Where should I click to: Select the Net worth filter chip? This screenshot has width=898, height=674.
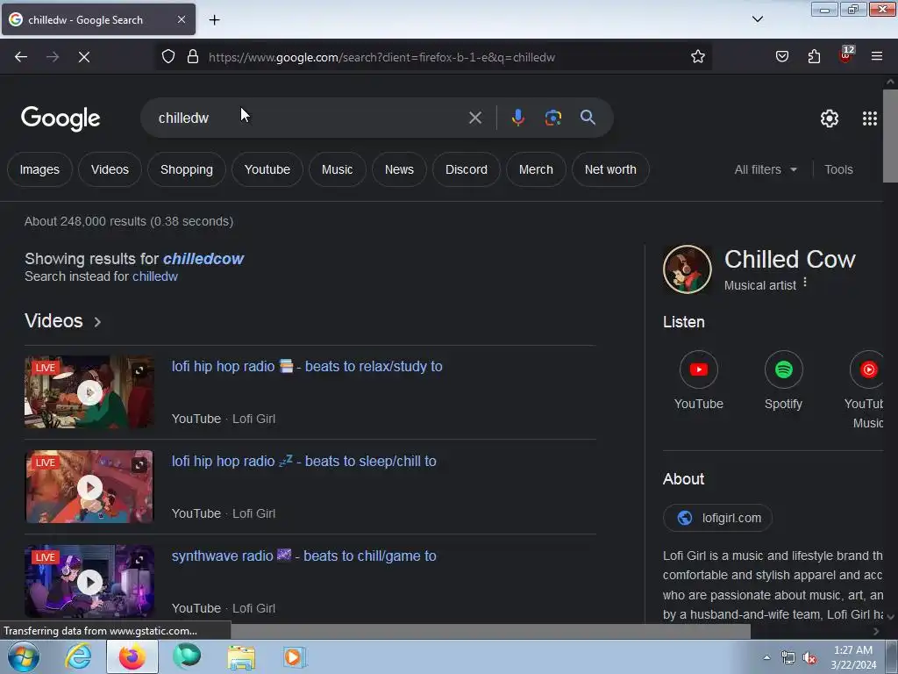[610, 169]
